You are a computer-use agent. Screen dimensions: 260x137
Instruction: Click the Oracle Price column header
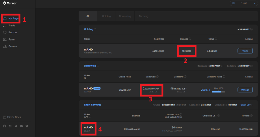(x=125, y=77)
